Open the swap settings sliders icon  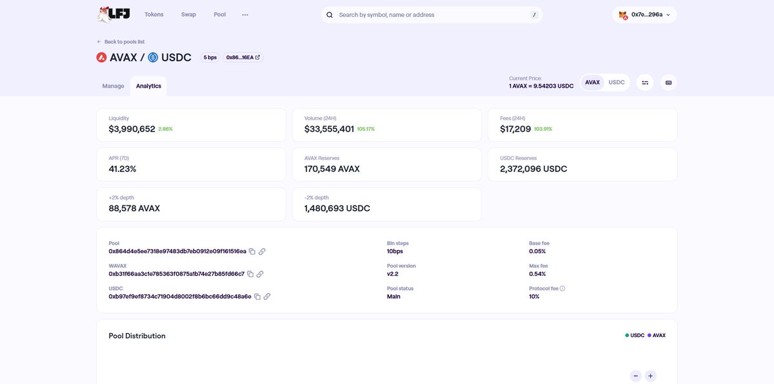point(645,82)
